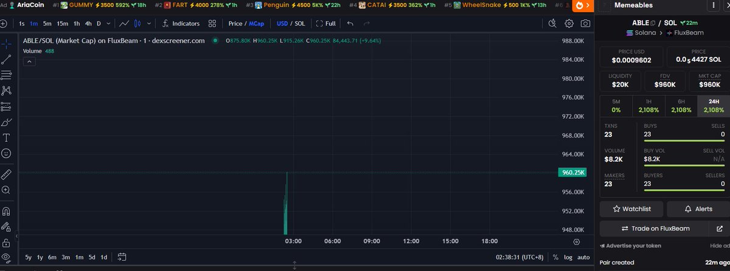This screenshot has width=730, height=271.
Task: Activate the zoom in tool
Action: click(x=6, y=190)
